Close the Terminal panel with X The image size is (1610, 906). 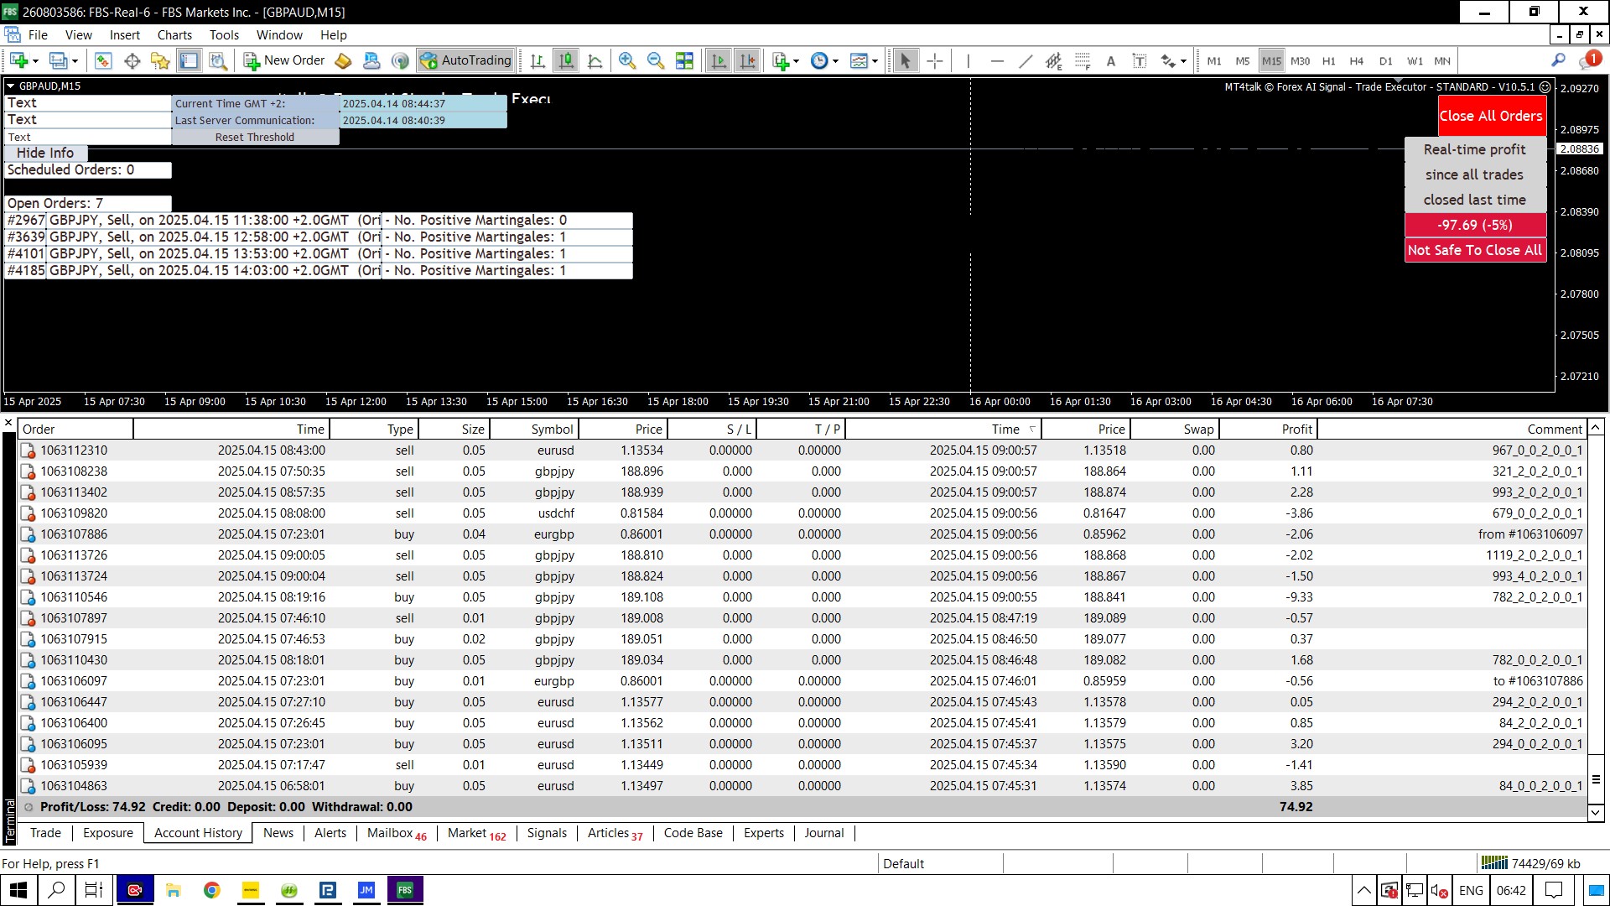pos(8,423)
